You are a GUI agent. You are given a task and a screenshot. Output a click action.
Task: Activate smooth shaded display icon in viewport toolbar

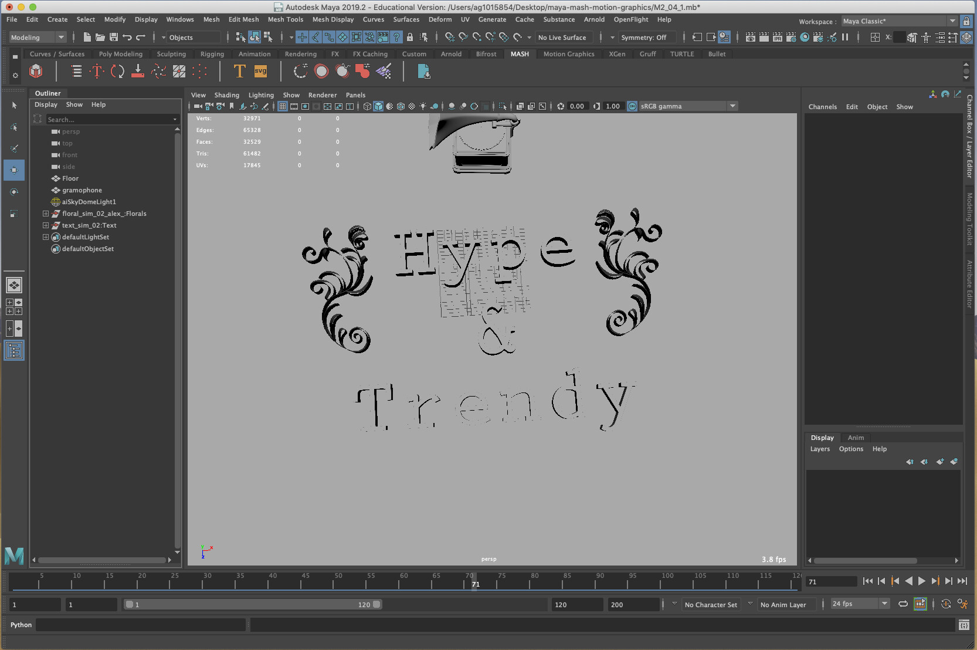click(x=378, y=106)
